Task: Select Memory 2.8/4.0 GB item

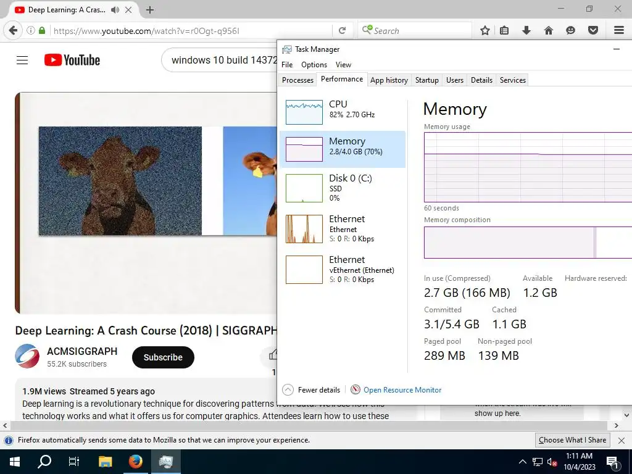Action: tap(343, 149)
